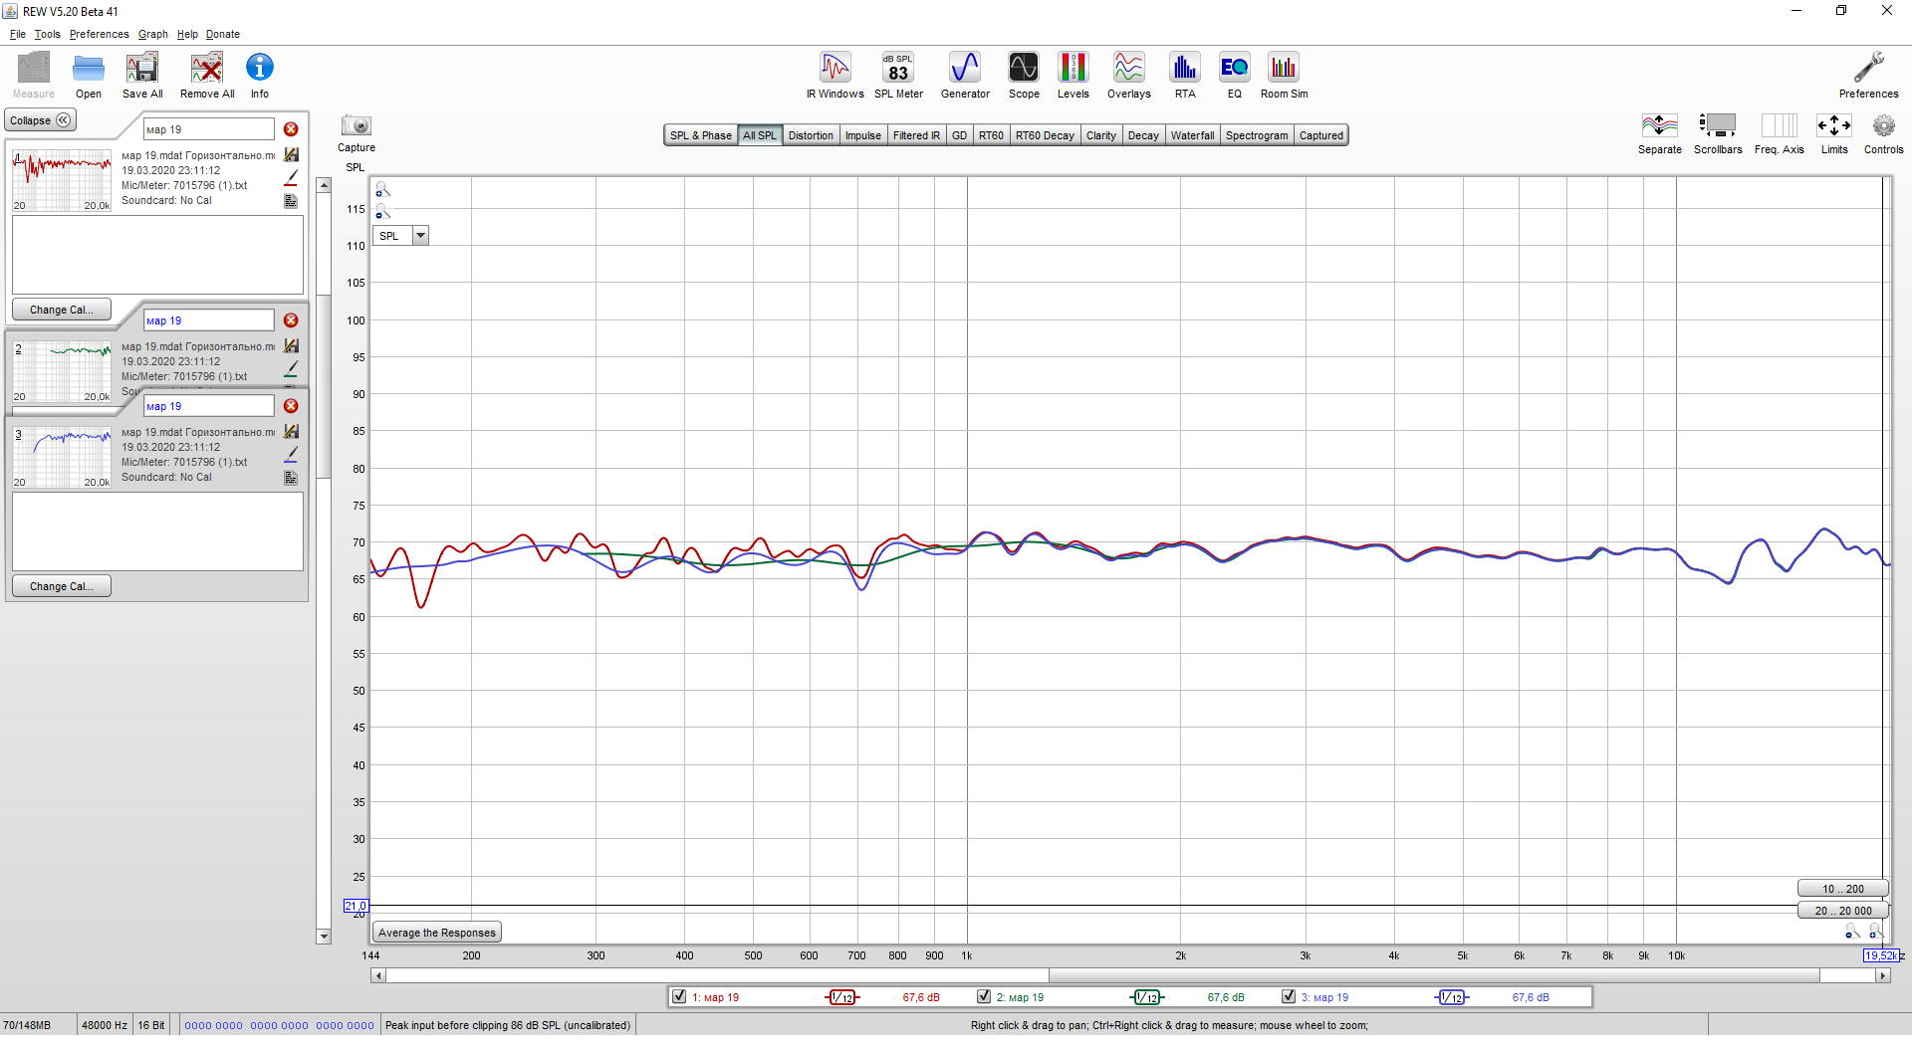Open the File menu
The width and height of the screenshot is (1912, 1051).
point(18,34)
